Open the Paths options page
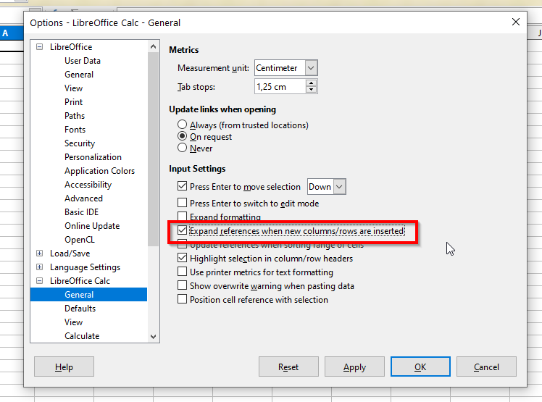Image resolution: width=542 pixels, height=402 pixels. (x=75, y=116)
